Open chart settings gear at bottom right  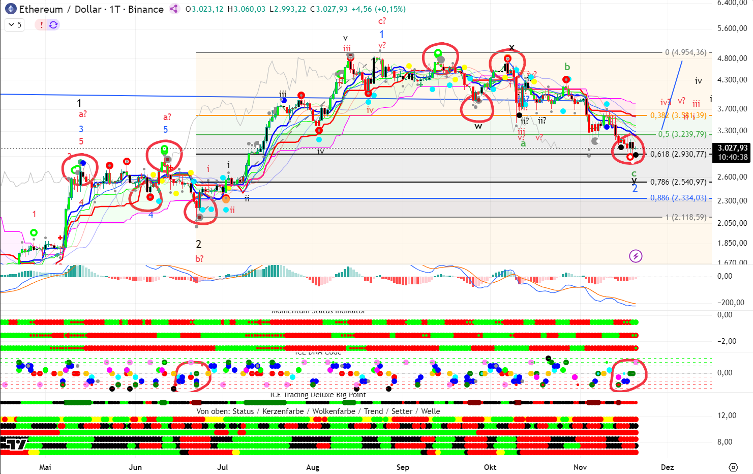pyautogui.click(x=733, y=467)
